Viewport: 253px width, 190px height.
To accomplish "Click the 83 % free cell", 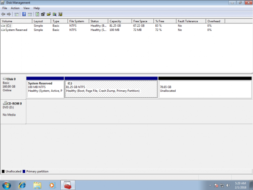I will click(158, 26).
